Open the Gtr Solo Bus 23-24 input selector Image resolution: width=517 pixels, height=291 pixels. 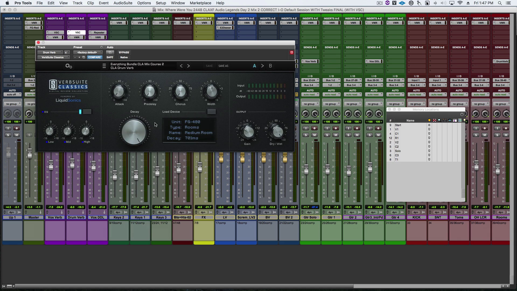tap(310, 80)
